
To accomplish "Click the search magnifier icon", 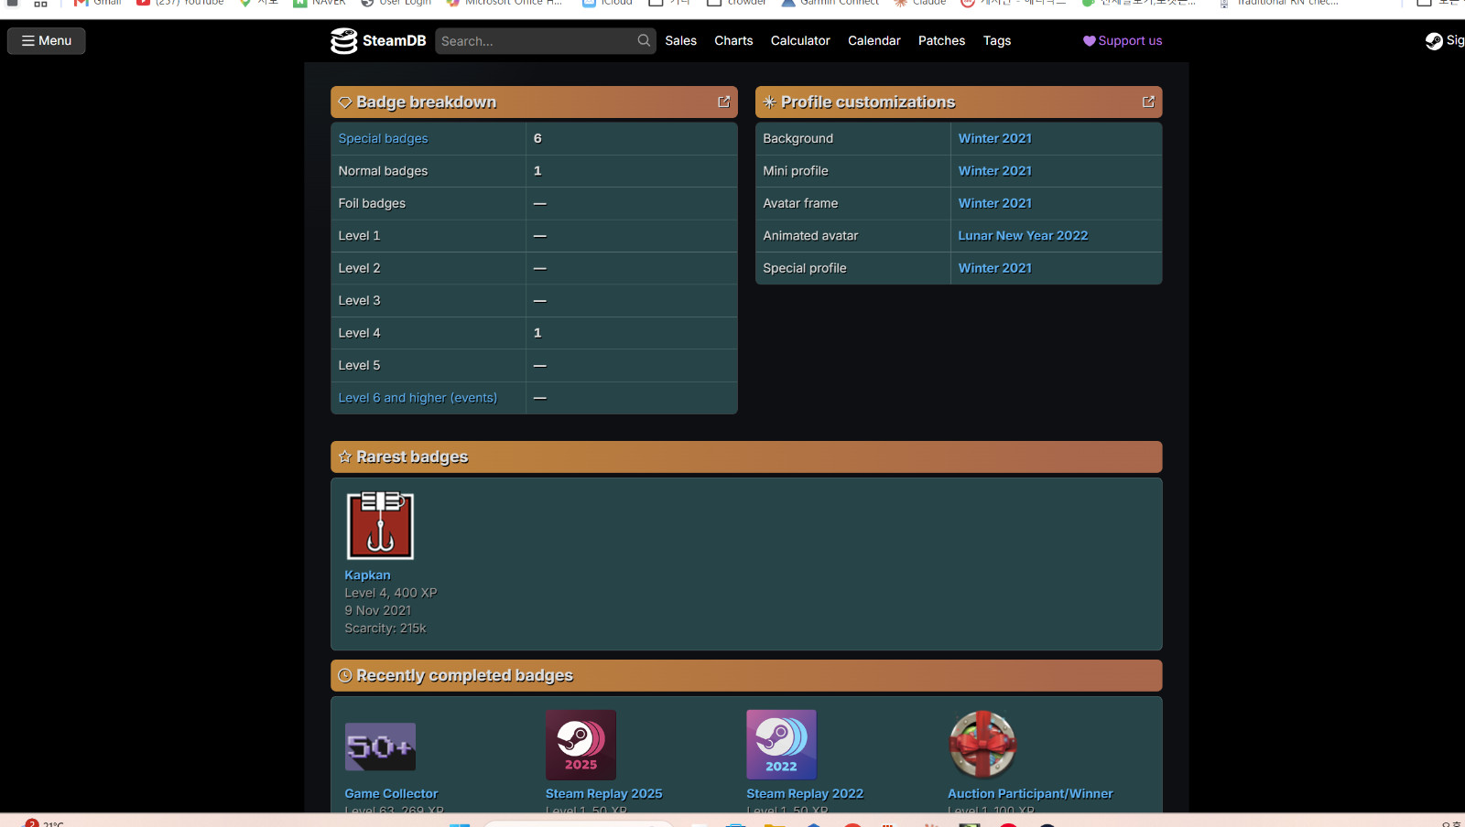I will [x=644, y=40].
